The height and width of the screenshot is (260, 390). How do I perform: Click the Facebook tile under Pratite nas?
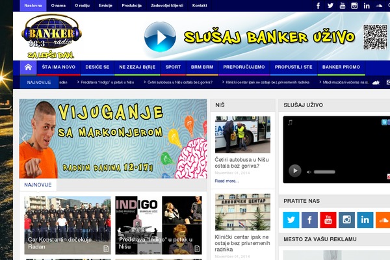coord(309,220)
